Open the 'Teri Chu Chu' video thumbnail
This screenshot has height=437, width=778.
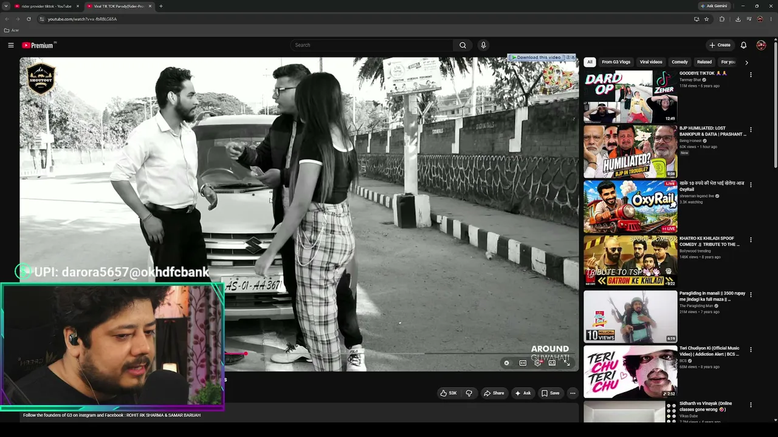click(630, 371)
